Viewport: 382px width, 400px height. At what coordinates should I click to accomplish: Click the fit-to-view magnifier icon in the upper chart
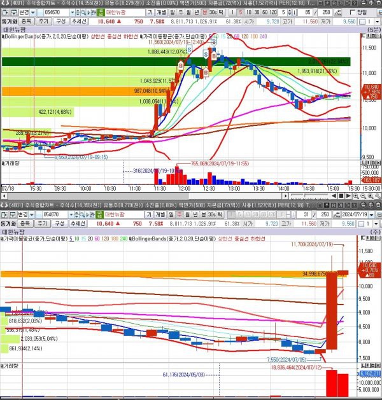pos(371,196)
